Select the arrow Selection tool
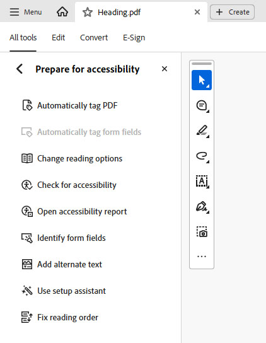 (202, 80)
